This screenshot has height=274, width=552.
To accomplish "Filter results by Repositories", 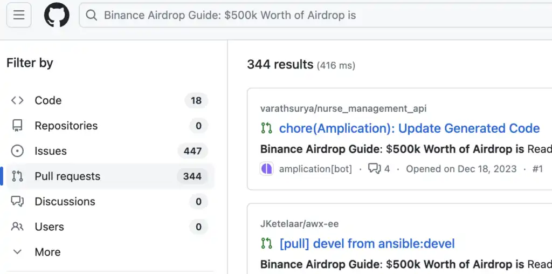I will [x=110, y=126].
